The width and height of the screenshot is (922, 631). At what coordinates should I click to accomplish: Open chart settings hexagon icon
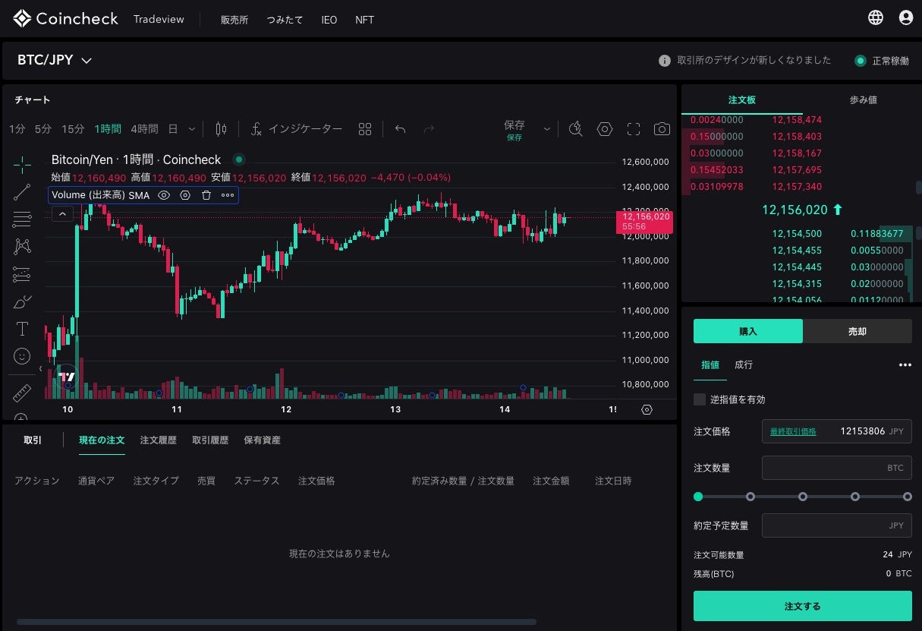(605, 129)
